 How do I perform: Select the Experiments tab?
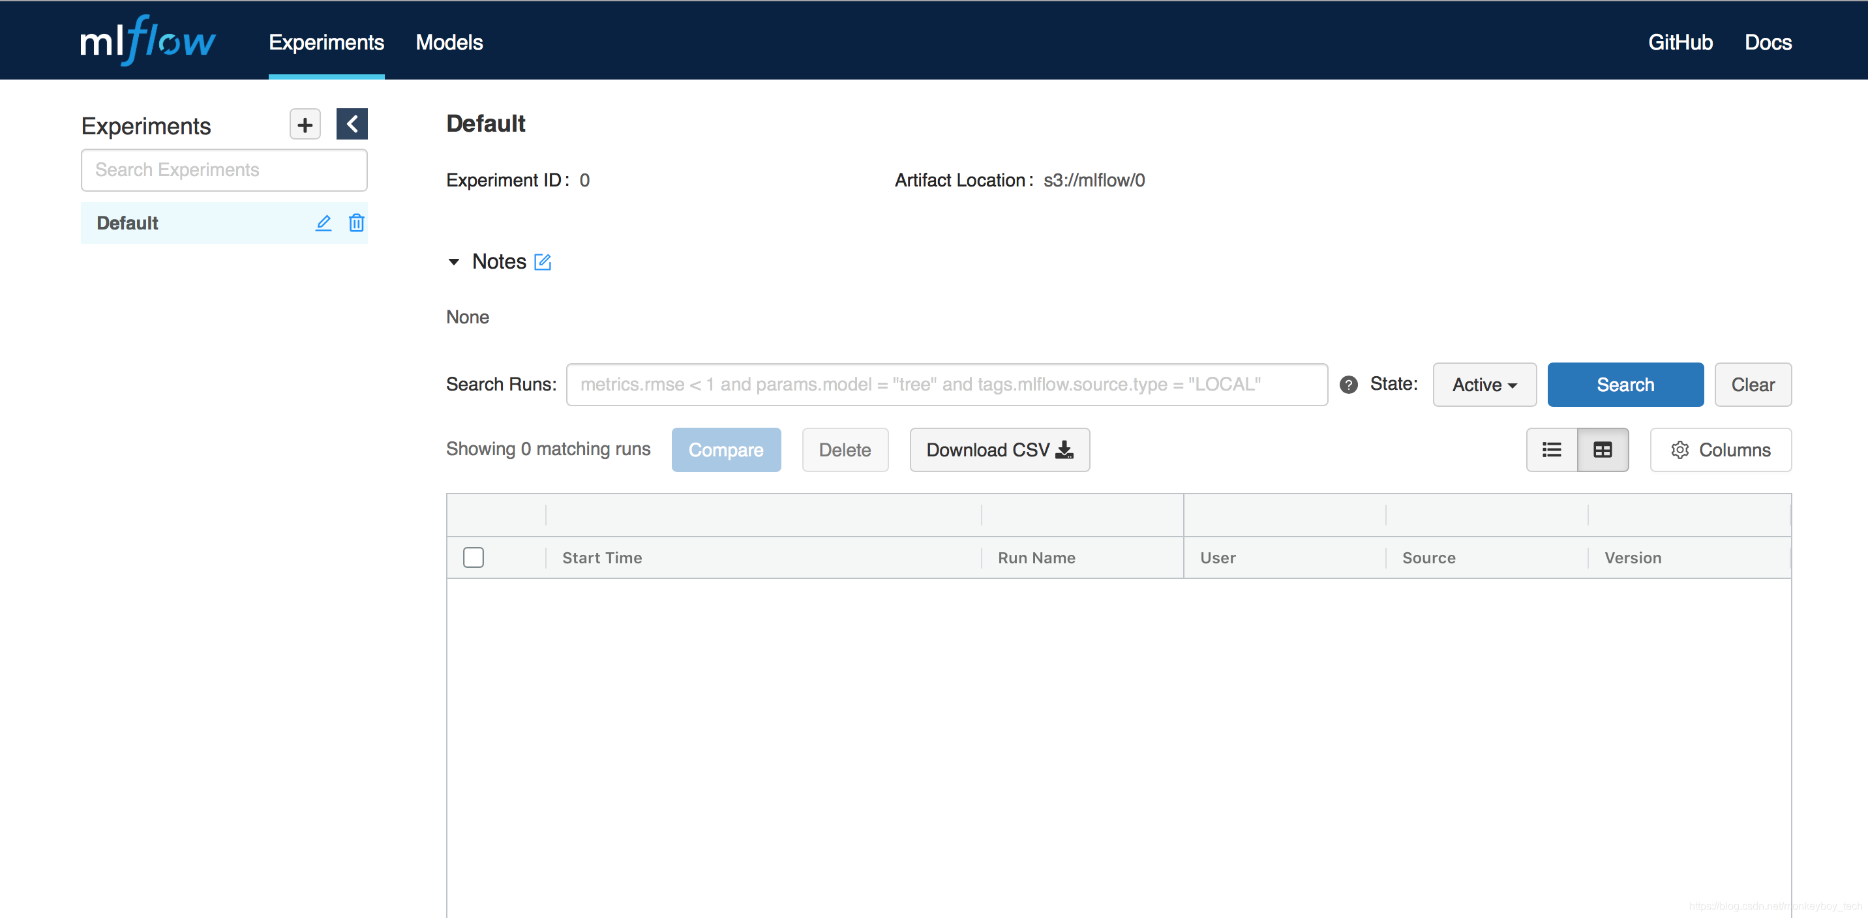[x=326, y=42]
